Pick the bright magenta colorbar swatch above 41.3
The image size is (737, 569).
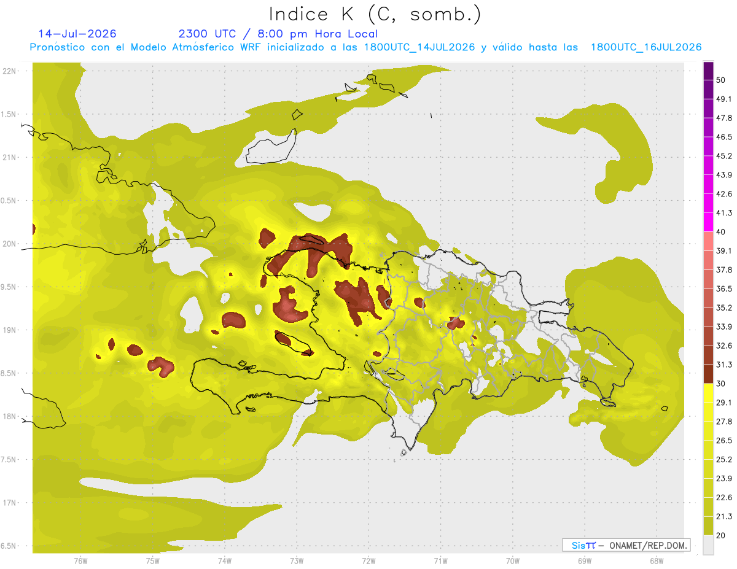[x=708, y=204]
